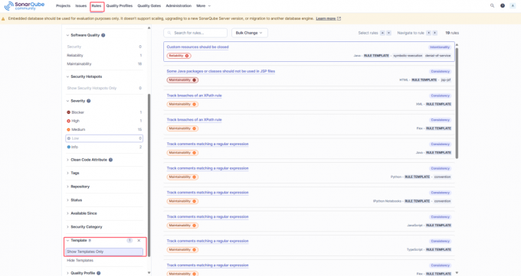Go to the Issues page
Image resolution: width=521 pixels, height=276 pixels.
80,6
